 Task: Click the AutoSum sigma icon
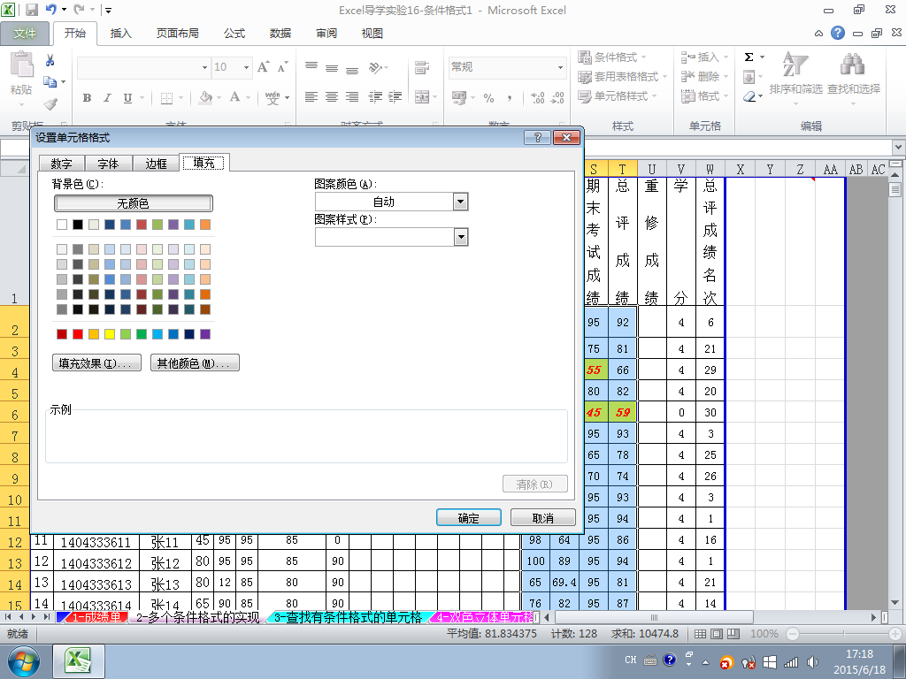(749, 57)
